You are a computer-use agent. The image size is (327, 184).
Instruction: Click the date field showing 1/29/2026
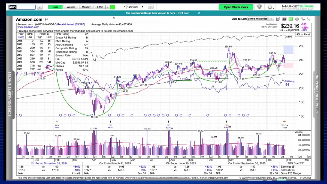[134, 7]
